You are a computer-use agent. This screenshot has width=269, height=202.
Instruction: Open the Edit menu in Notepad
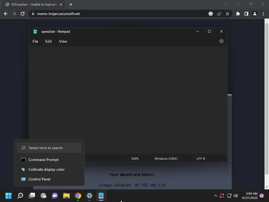pyautogui.click(x=48, y=41)
